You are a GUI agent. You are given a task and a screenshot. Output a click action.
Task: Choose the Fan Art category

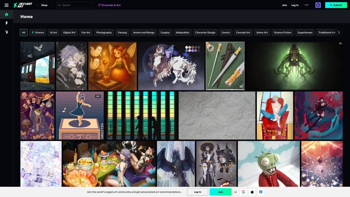(x=86, y=33)
